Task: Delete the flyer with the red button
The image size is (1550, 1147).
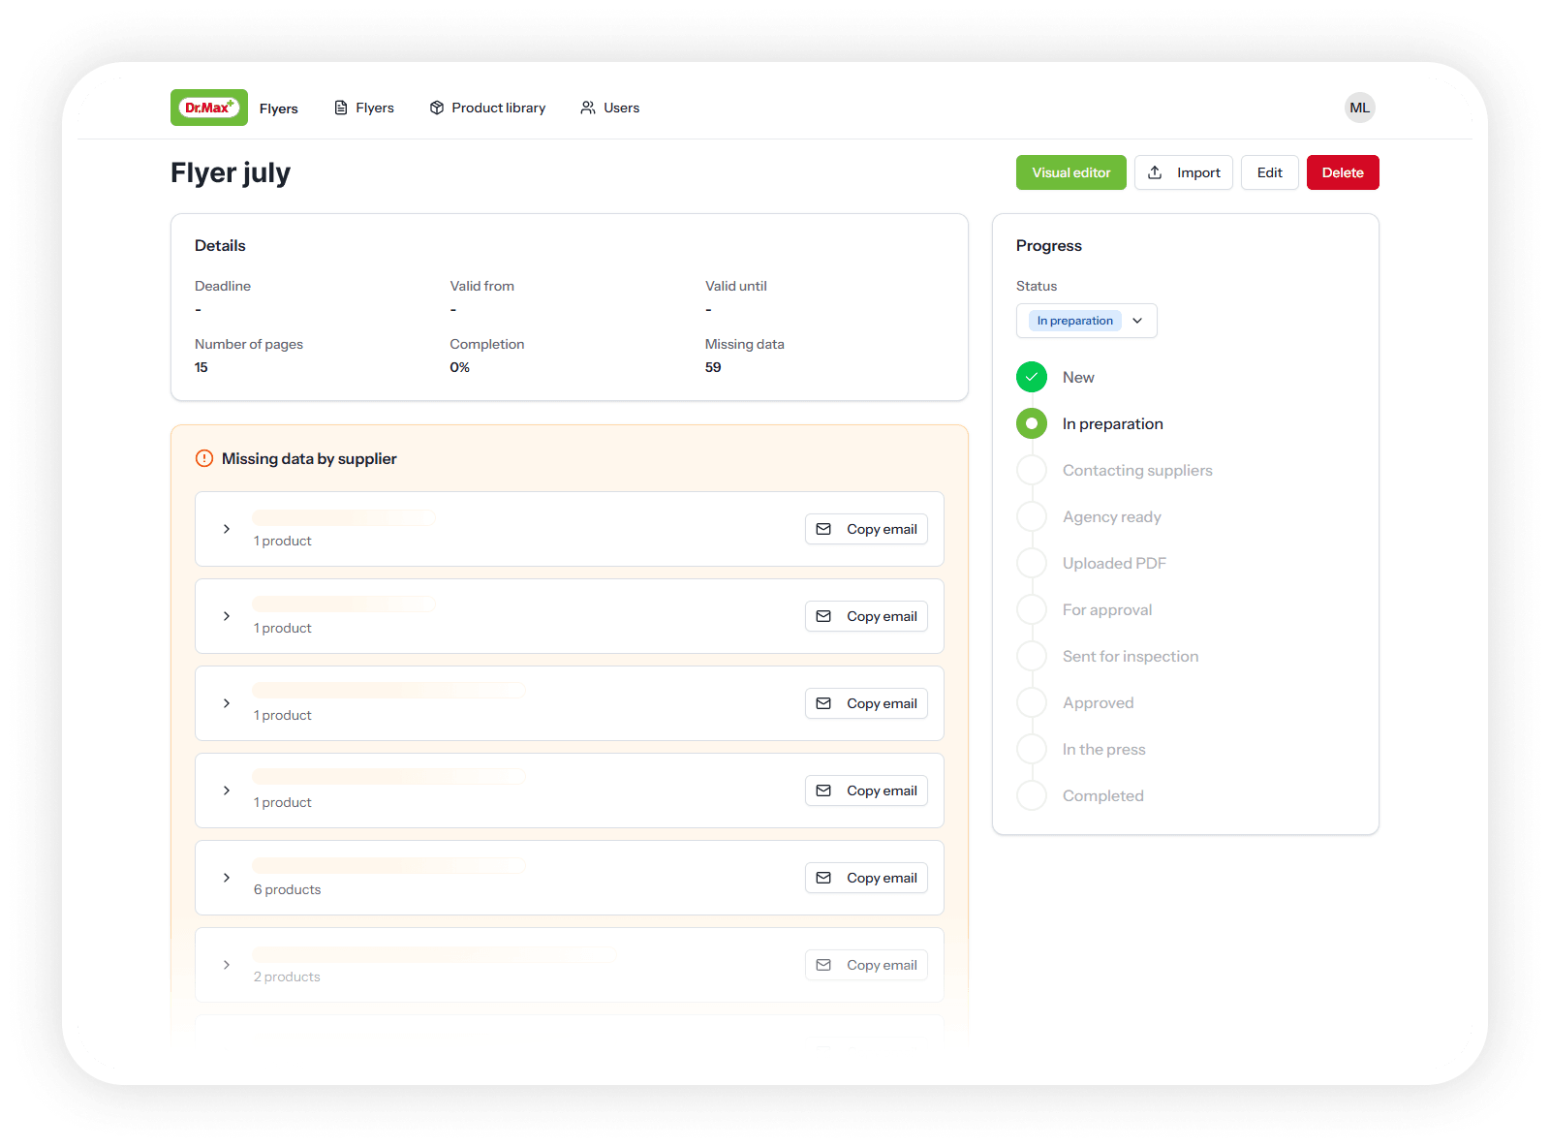Action: (1343, 172)
